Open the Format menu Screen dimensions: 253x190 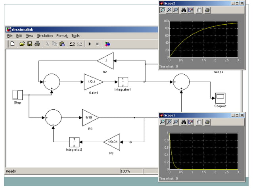coord(62,36)
